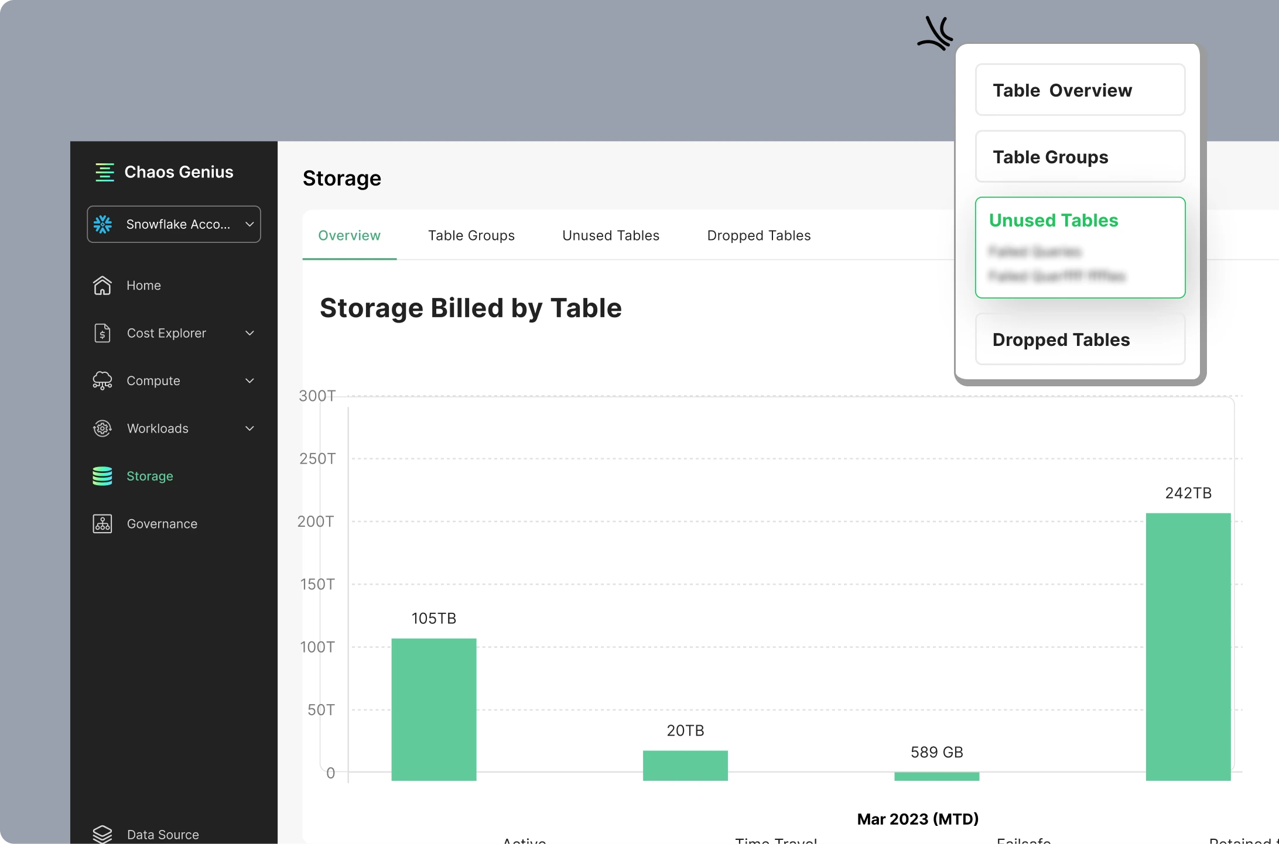
Task: Expand the Cost Explorer section
Action: pos(249,332)
